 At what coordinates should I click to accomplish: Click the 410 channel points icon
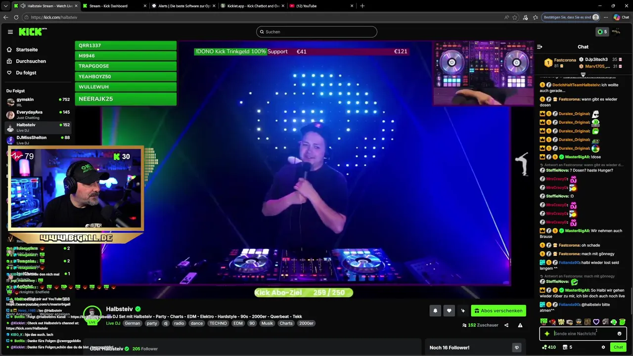click(548, 347)
